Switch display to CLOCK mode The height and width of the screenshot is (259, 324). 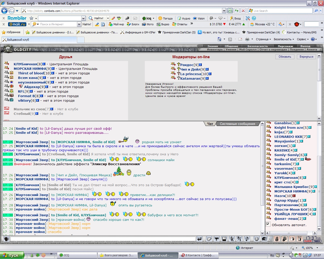click(x=308, y=241)
